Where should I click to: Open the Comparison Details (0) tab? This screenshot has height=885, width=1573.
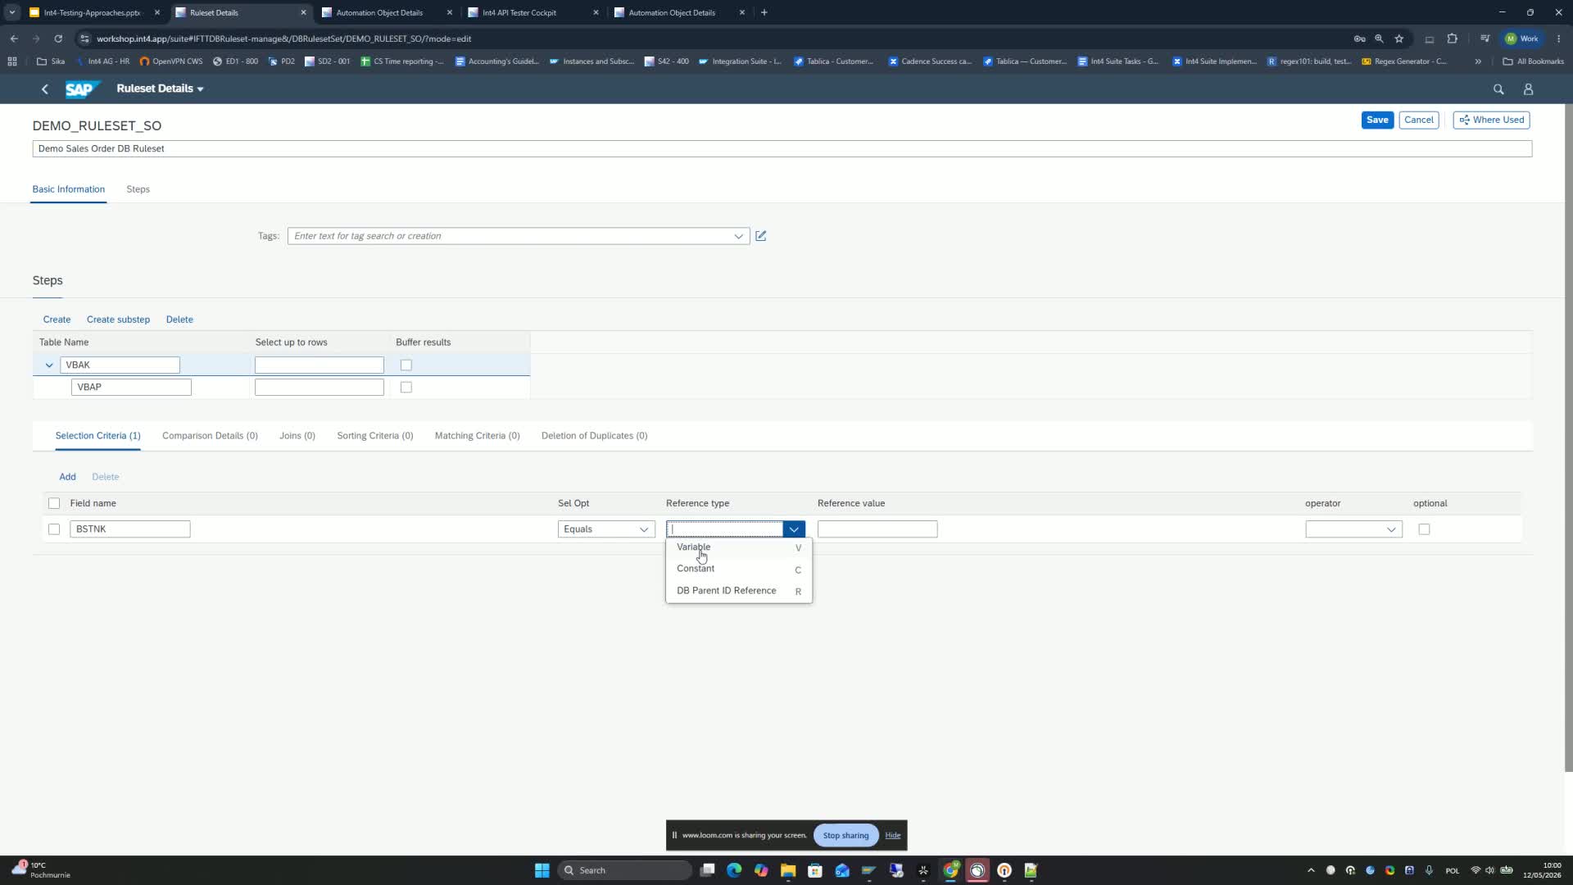pos(210,436)
